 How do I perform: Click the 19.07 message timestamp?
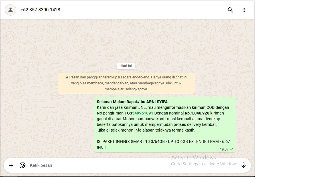pyautogui.click(x=224, y=149)
